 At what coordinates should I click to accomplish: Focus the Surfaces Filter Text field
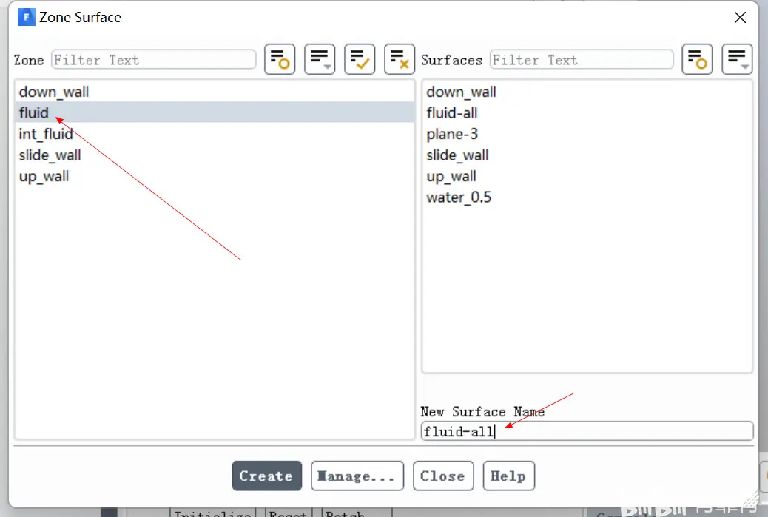point(582,60)
